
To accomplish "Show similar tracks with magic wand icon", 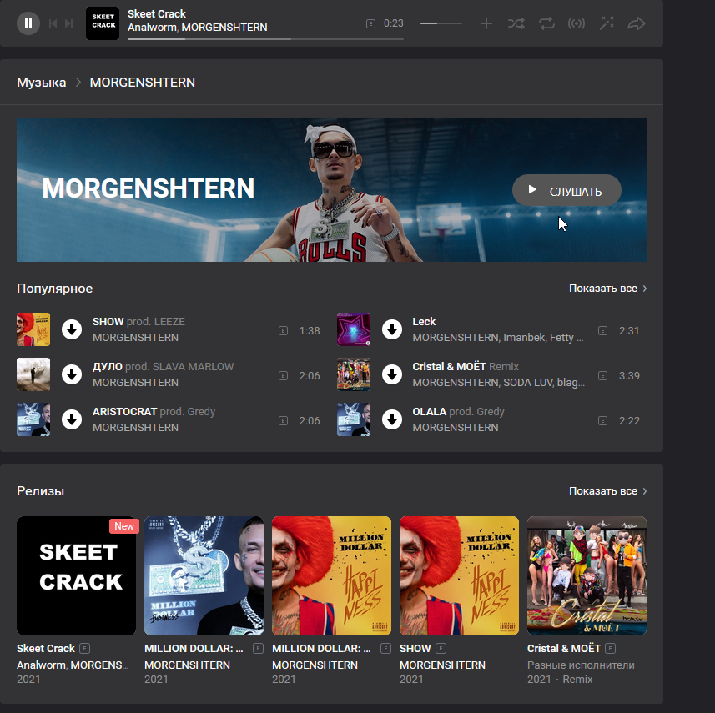I will (607, 23).
